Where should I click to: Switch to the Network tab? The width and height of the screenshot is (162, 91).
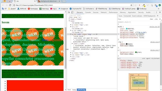click(104, 12)
